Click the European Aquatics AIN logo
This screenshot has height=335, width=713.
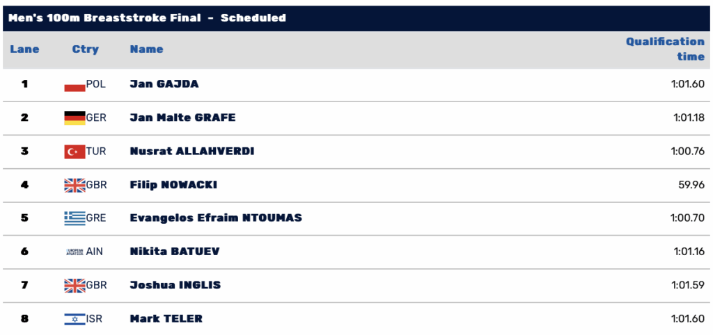pos(75,252)
